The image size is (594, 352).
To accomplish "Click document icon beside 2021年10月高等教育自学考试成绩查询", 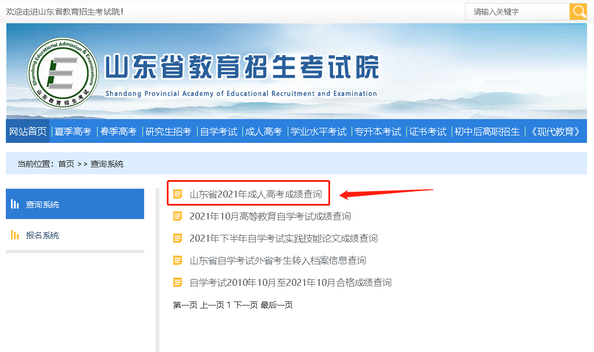I will [x=178, y=216].
